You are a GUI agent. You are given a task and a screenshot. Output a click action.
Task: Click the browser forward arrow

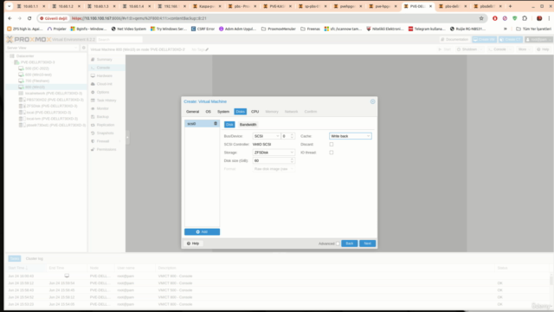pyautogui.click(x=19, y=18)
